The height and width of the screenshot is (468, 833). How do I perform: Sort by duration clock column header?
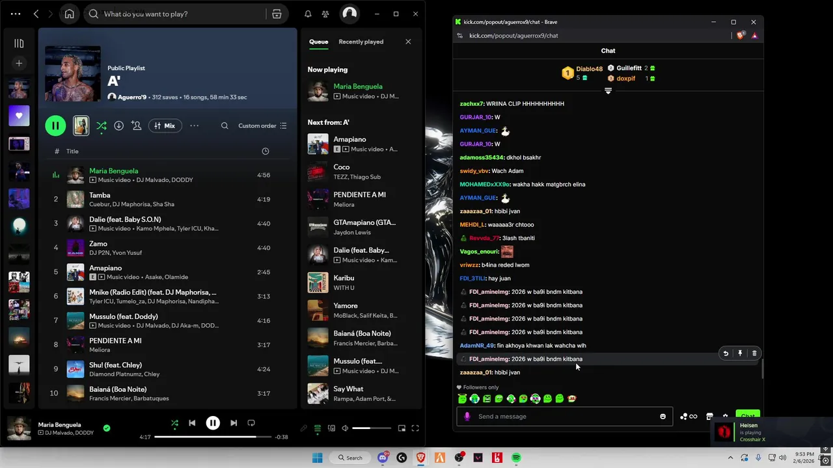click(x=265, y=151)
